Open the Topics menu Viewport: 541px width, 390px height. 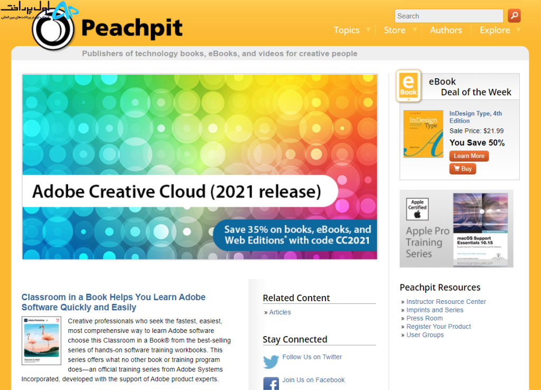(347, 30)
